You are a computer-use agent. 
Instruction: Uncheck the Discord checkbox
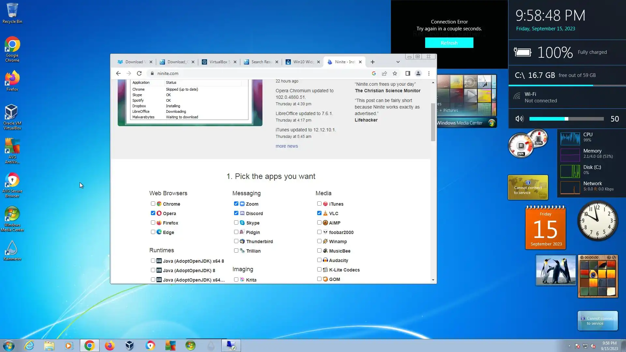236,213
